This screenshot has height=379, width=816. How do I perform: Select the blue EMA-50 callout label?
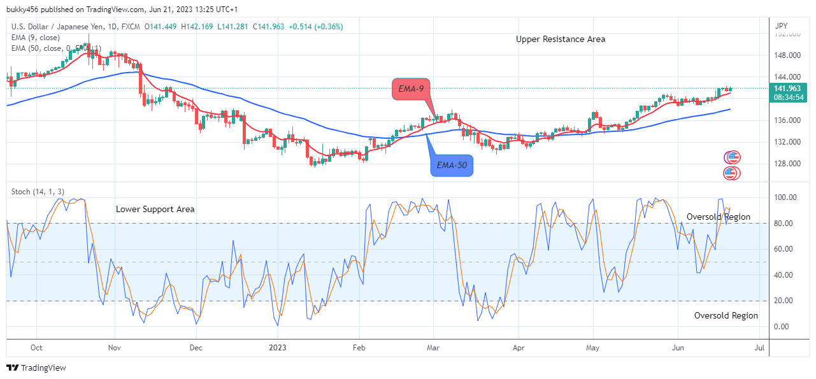coord(452,166)
